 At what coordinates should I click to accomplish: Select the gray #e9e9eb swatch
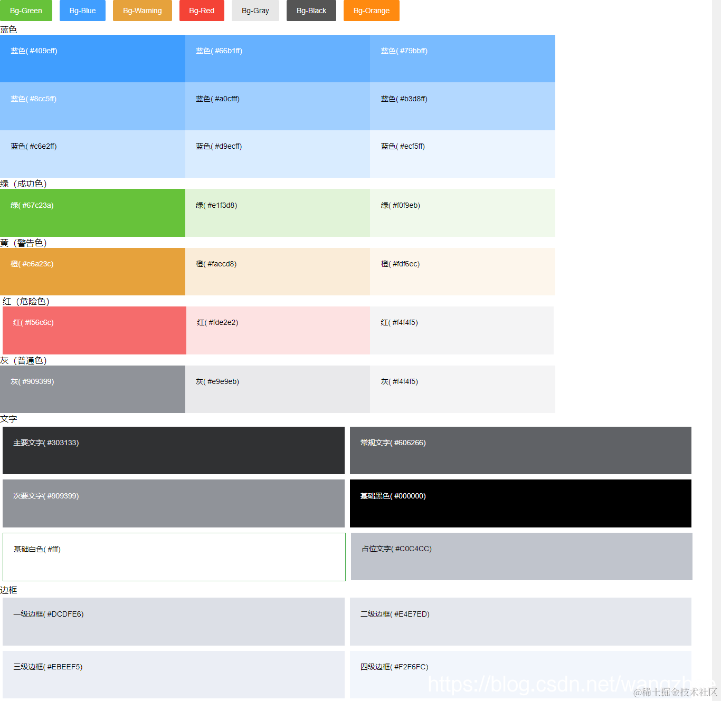pyautogui.click(x=278, y=389)
